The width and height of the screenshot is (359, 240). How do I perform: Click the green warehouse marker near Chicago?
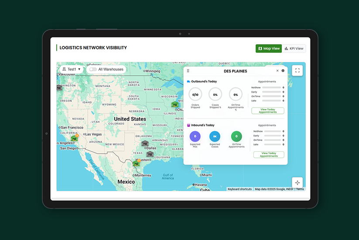click(175, 104)
